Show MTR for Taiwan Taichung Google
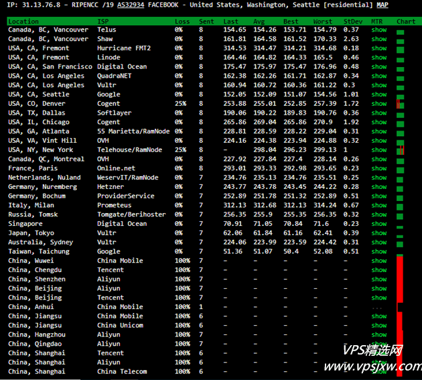The height and width of the screenshot is (380, 422). [379, 251]
